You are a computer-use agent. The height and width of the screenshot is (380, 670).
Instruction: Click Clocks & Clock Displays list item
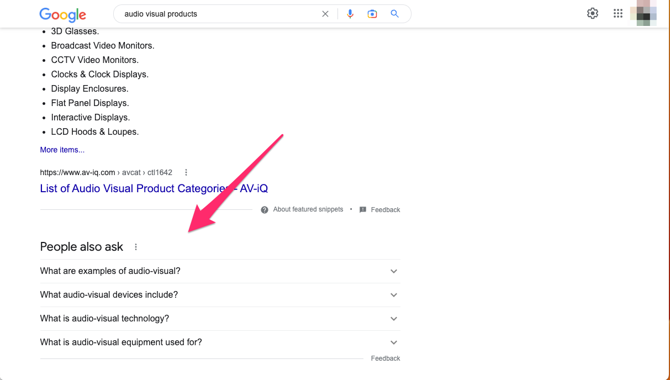[x=100, y=75]
